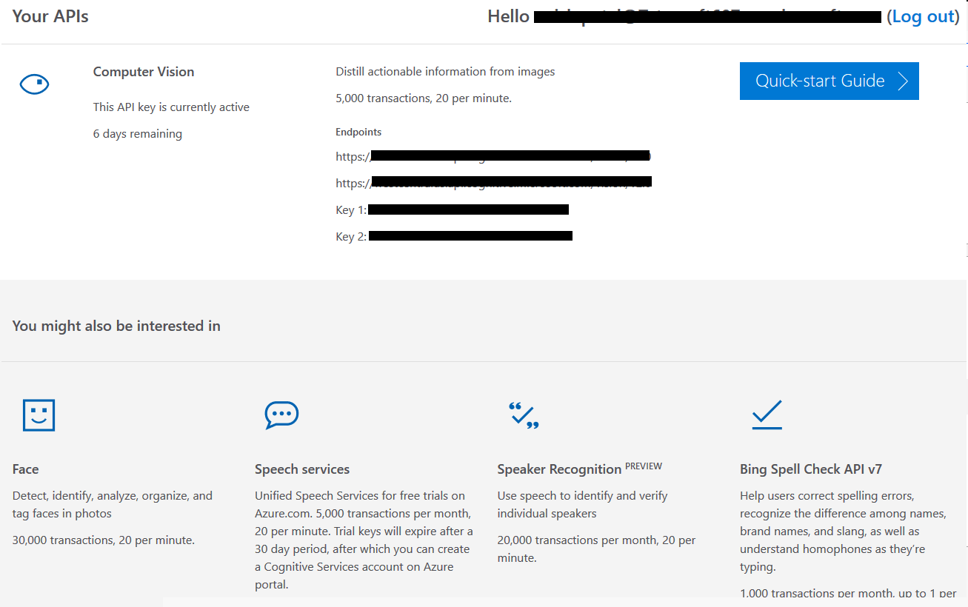
Task: Click the '6 days remaining' text
Action: click(x=138, y=134)
